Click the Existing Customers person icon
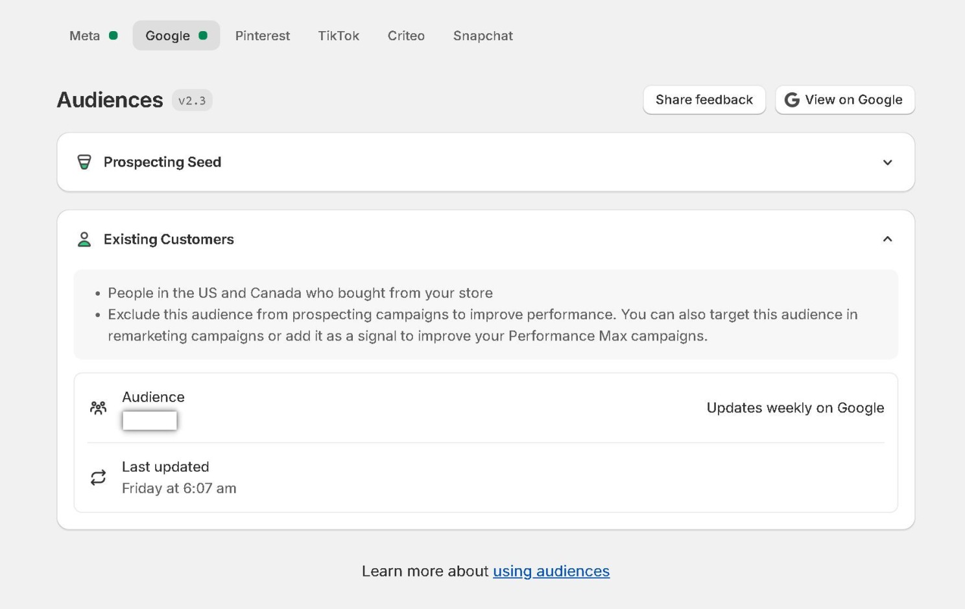965x609 pixels. [84, 239]
